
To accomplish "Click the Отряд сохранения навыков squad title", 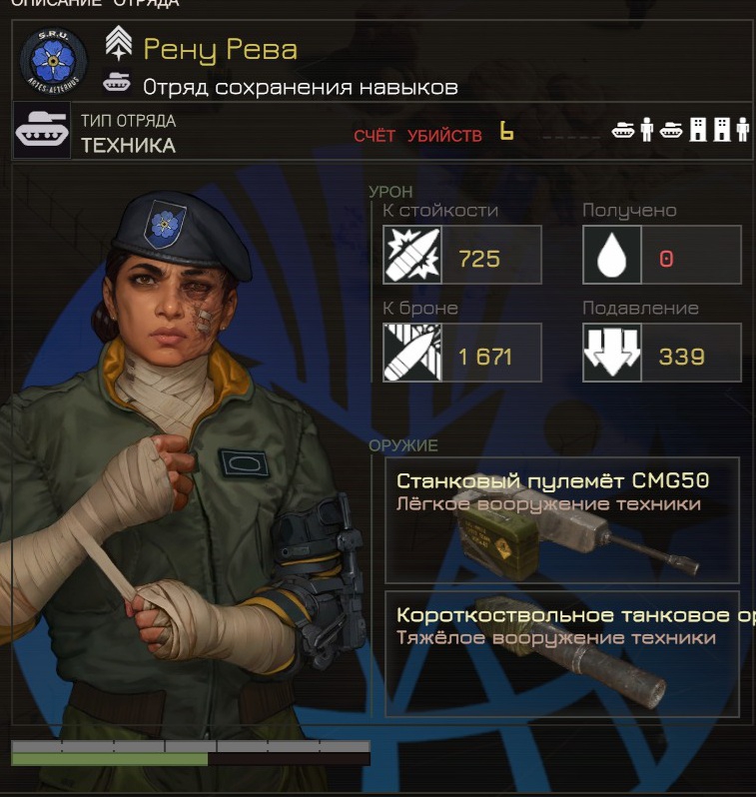I will pyautogui.click(x=301, y=87).
